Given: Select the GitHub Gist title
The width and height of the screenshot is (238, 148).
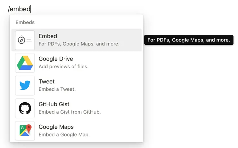Looking at the screenshot, I should coord(54,104).
